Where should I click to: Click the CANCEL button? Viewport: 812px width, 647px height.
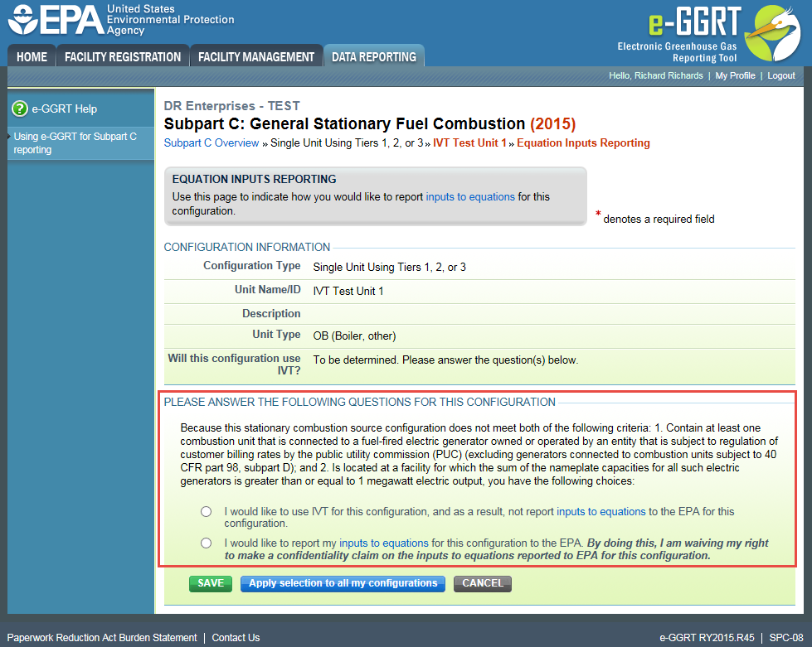(483, 583)
